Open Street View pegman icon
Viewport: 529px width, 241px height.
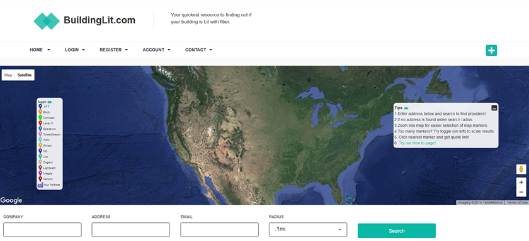click(x=521, y=169)
